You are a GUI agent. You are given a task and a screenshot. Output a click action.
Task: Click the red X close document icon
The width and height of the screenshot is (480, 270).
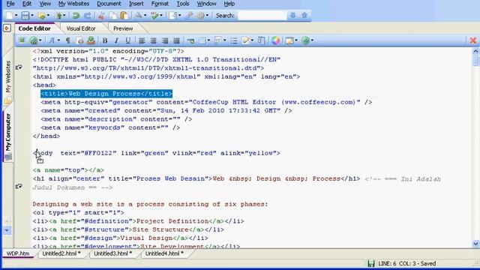473,40
